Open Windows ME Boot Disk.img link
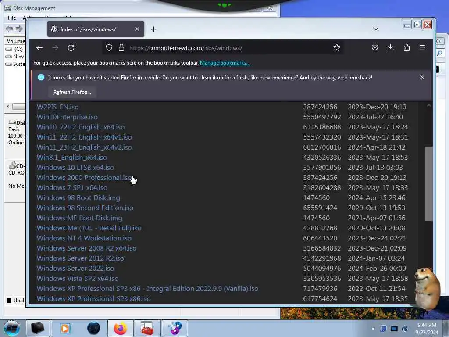 pyautogui.click(x=79, y=218)
